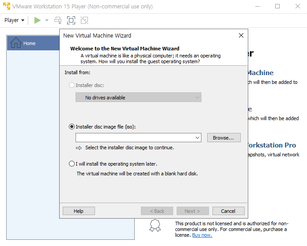
Task: Click the Cancel button
Action: 228,211
